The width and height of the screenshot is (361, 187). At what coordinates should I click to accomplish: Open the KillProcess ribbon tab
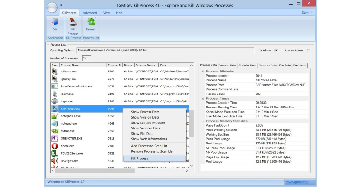click(69, 13)
